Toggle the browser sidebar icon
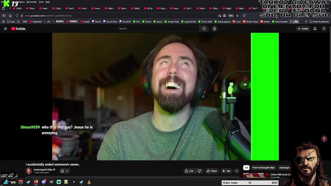Screen dimensions: 331x186 4,16
